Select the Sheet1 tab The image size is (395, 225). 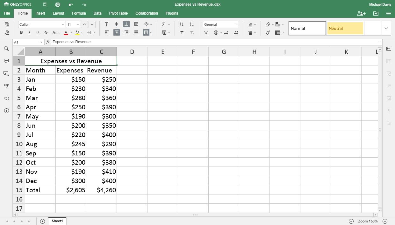[x=57, y=221]
